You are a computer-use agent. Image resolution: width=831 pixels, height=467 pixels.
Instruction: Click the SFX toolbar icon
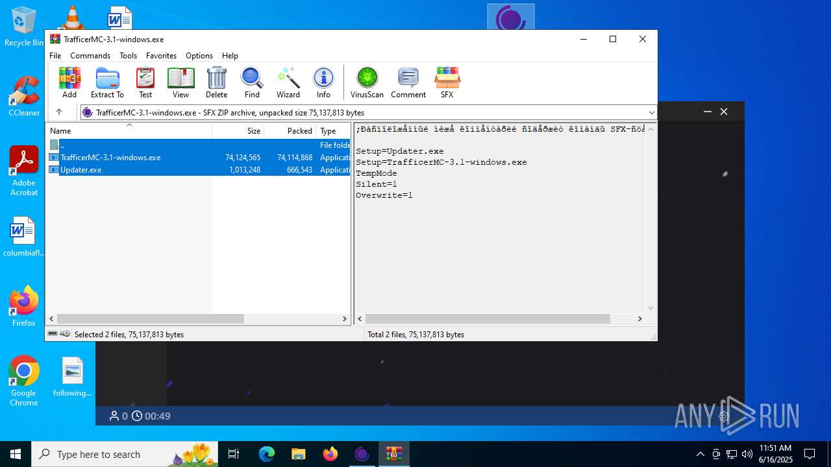pyautogui.click(x=447, y=82)
